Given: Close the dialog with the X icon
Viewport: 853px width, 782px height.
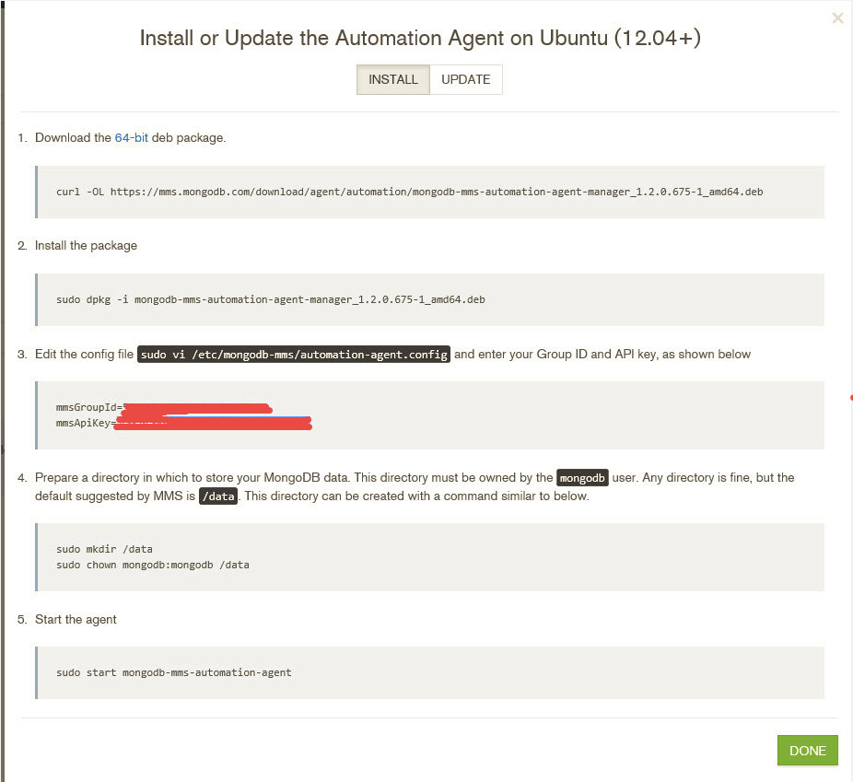Looking at the screenshot, I should 837,18.
